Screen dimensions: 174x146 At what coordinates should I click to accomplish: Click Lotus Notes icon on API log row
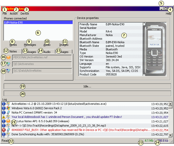[8, 121]
